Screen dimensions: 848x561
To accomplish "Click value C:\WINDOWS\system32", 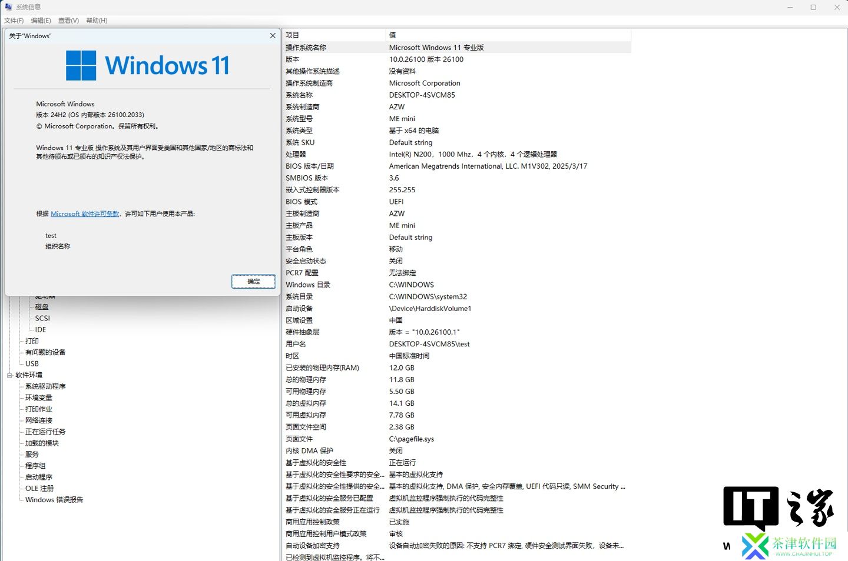I will 428,297.
